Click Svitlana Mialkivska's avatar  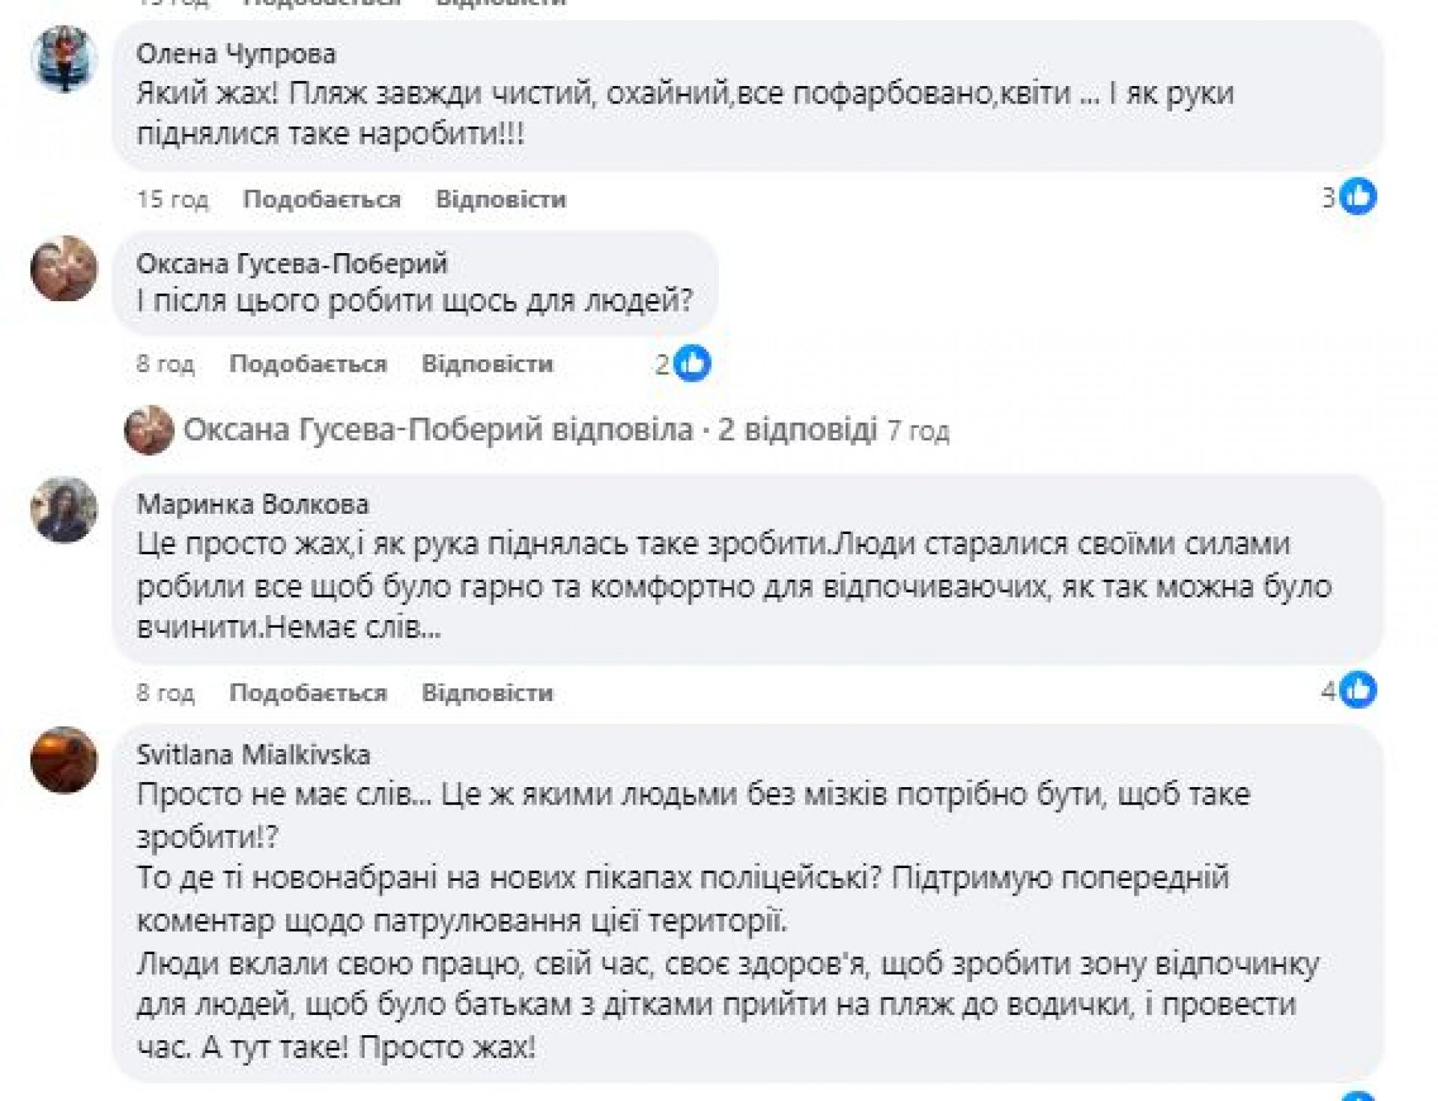click(64, 759)
